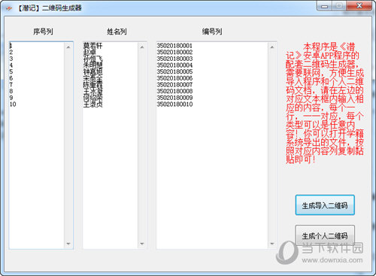
Task: Click up arrow of 序号列 scrollbar
Action: point(68,47)
